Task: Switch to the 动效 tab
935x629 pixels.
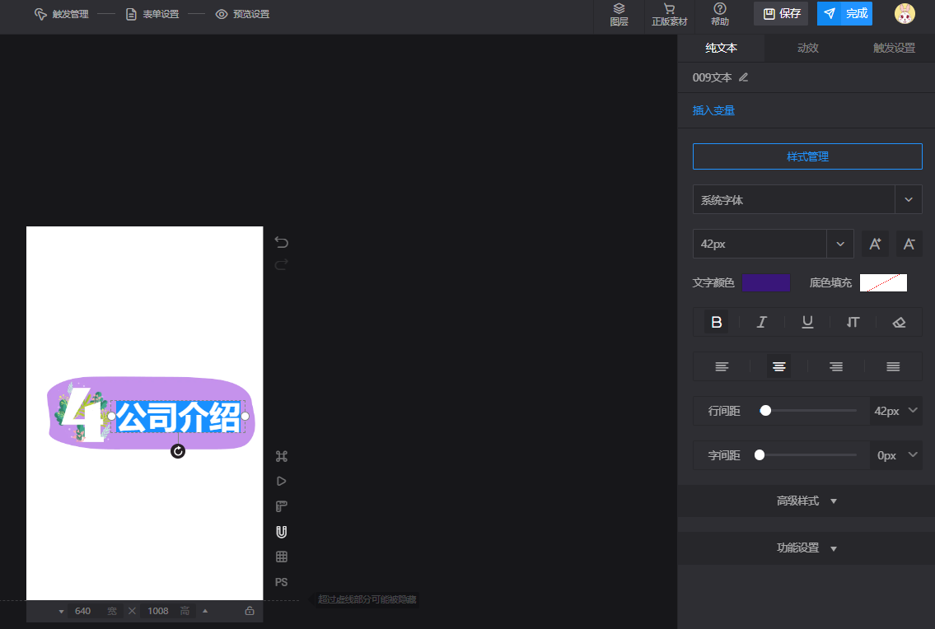Action: (807, 49)
